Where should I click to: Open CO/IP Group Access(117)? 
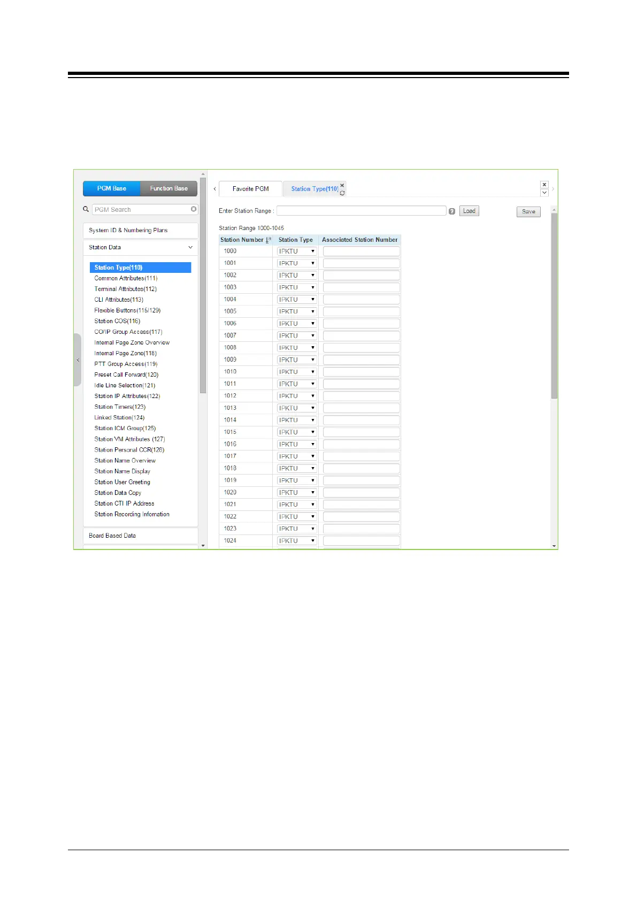coord(128,332)
